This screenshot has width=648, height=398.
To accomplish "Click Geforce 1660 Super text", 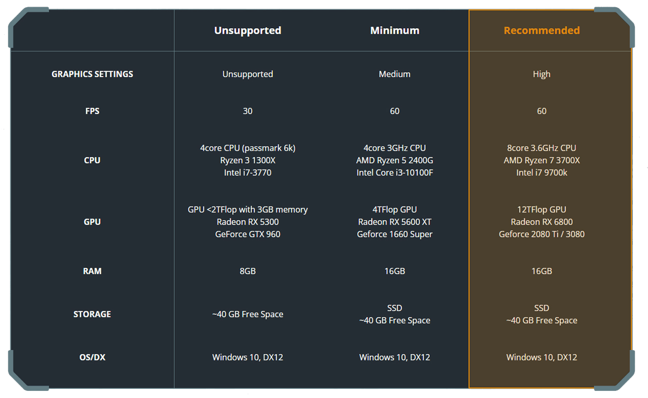I will pyautogui.click(x=395, y=234).
